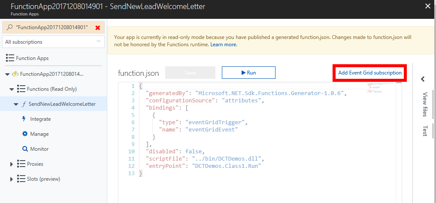Expand the Slots (preview) node arrow
The width and height of the screenshot is (436, 203).
pos(12,179)
